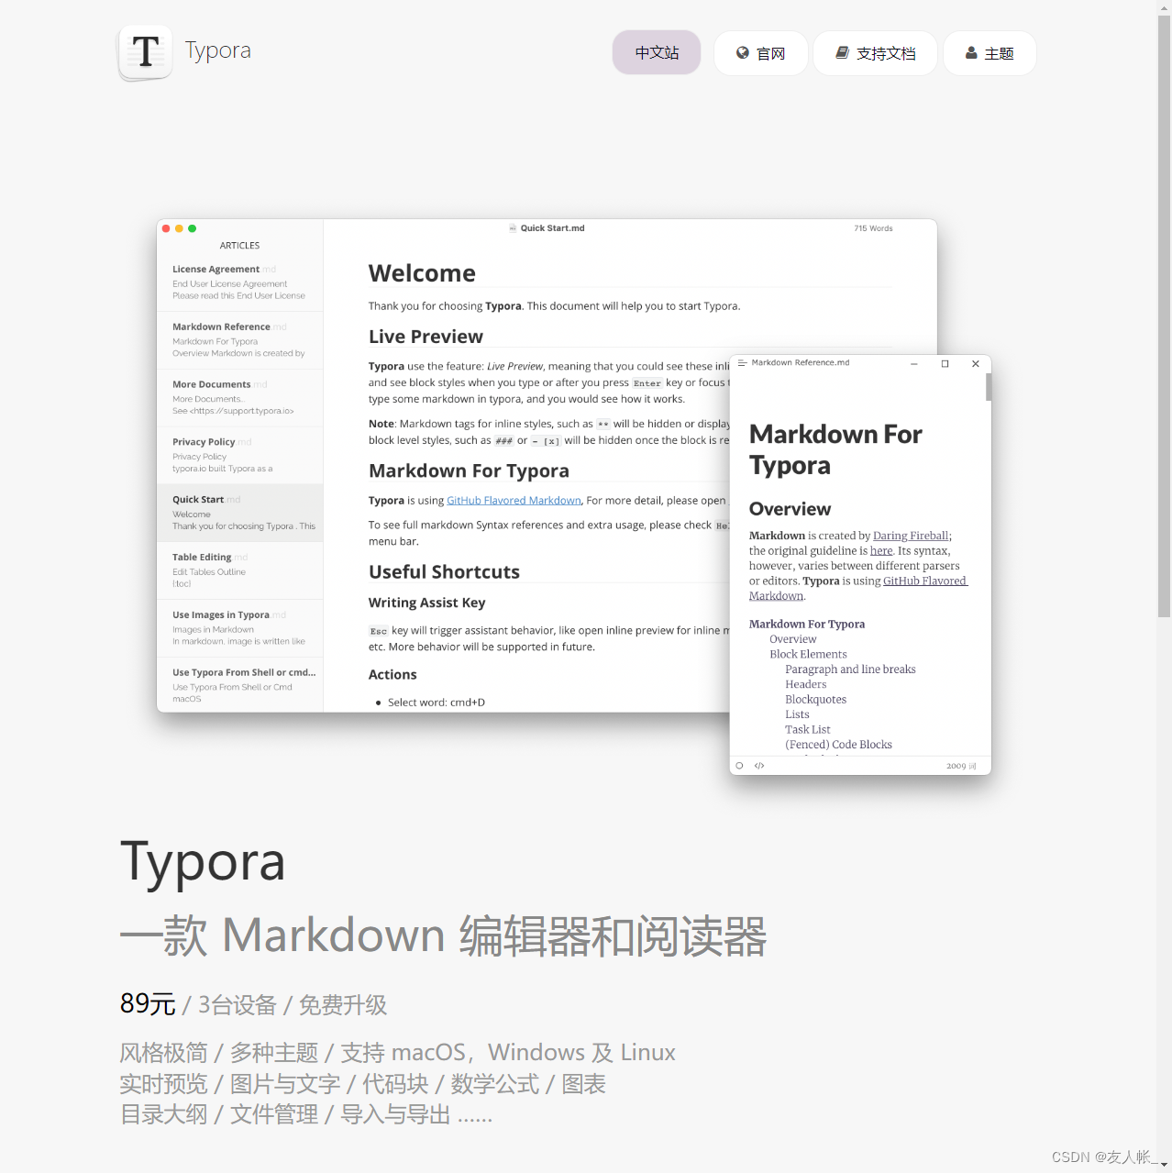Click the page scrollbar up arrow
The width and height of the screenshot is (1172, 1173).
coord(1164,7)
